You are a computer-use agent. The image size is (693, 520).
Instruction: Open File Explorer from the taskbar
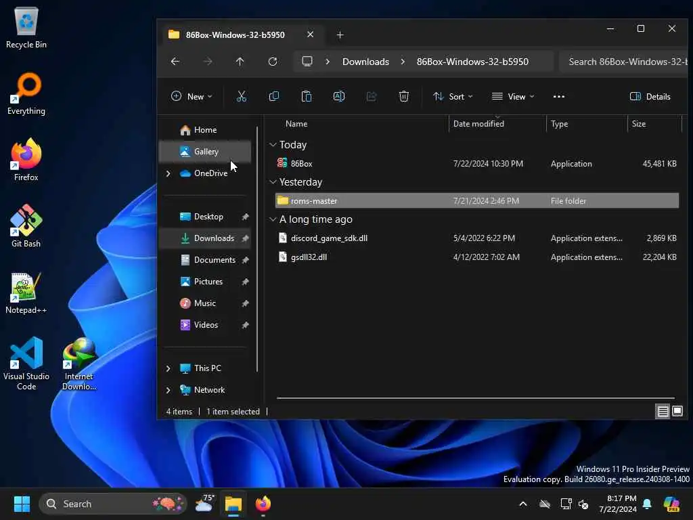pos(233,504)
